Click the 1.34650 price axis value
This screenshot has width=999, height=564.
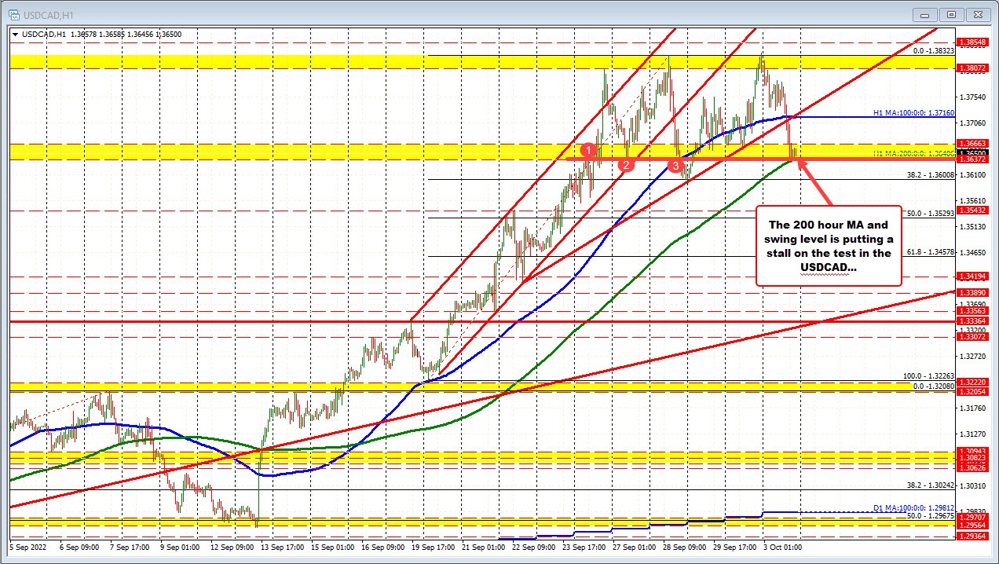974,252
